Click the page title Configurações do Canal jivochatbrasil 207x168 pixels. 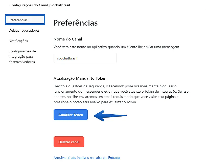[x=40, y=5]
